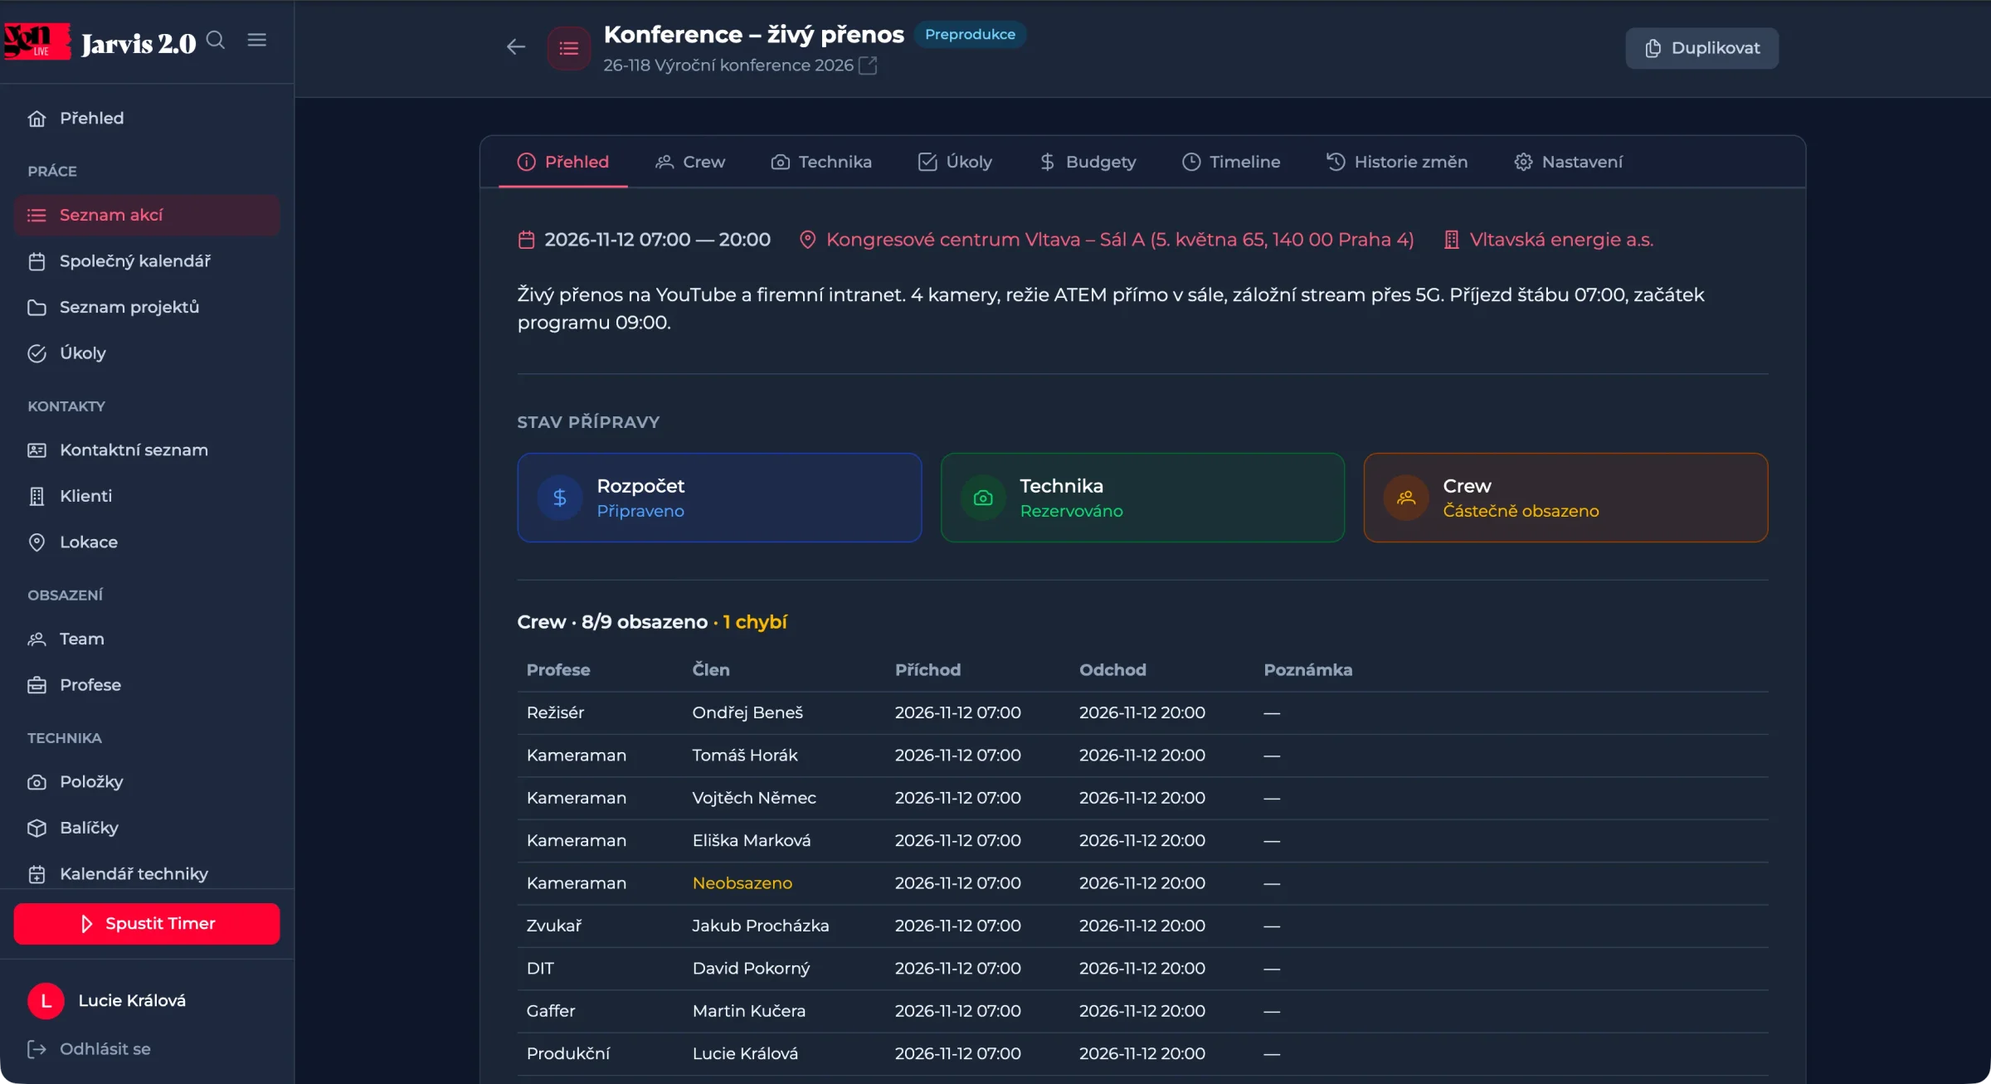The image size is (1991, 1084).
Task: Click the red list icon beside event title
Action: click(569, 48)
